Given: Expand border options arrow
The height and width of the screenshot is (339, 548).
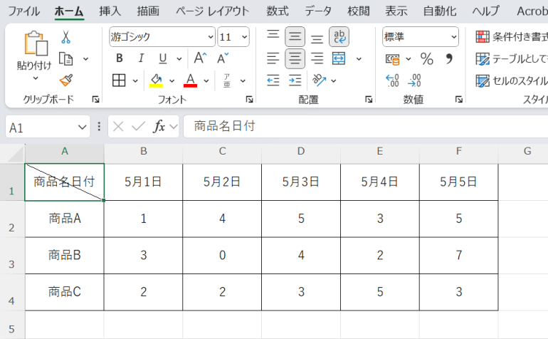Looking at the screenshot, I should pyautogui.click(x=135, y=80).
